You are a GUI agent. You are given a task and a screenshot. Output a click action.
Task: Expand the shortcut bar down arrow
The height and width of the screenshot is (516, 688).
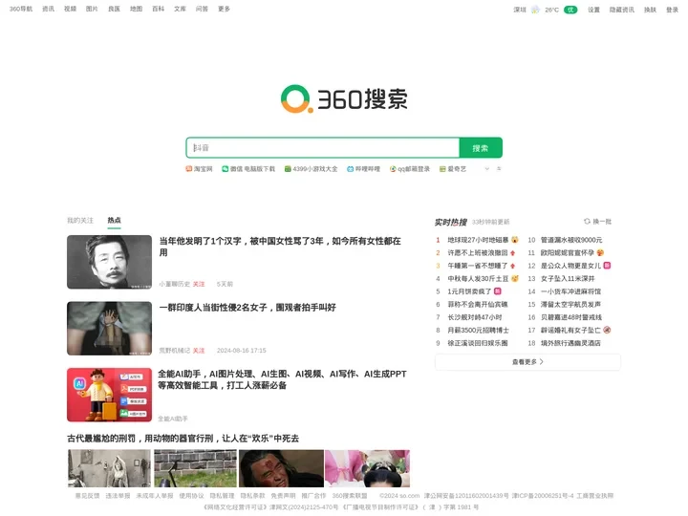click(x=486, y=169)
